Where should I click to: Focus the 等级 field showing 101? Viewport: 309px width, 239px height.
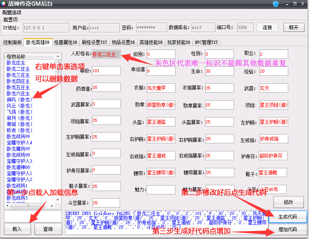point(106,71)
